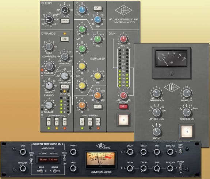
Task: Click the UA diamond logo on bus compressor
Action: tap(172, 87)
